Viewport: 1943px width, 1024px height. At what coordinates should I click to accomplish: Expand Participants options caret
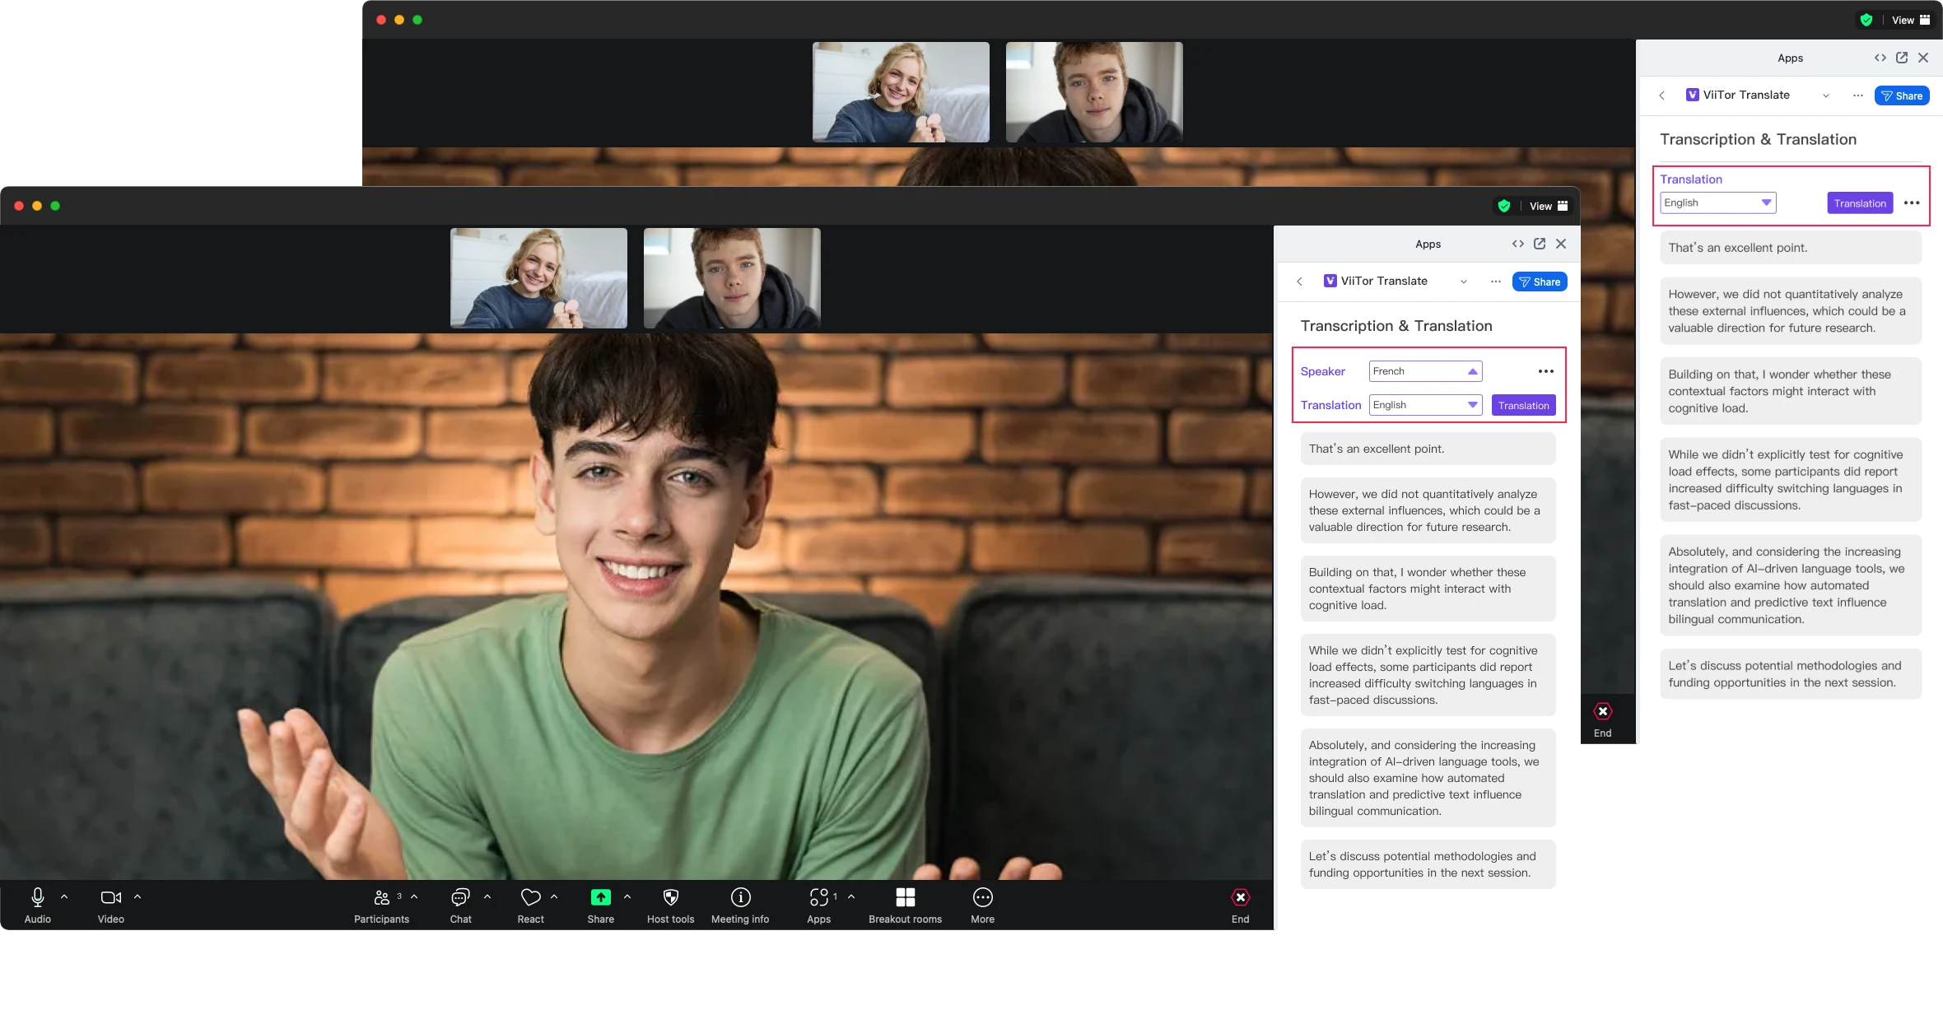(x=414, y=896)
